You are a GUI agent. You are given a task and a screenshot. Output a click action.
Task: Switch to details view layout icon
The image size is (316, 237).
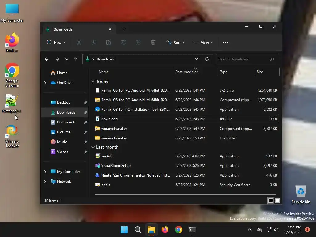point(271,201)
